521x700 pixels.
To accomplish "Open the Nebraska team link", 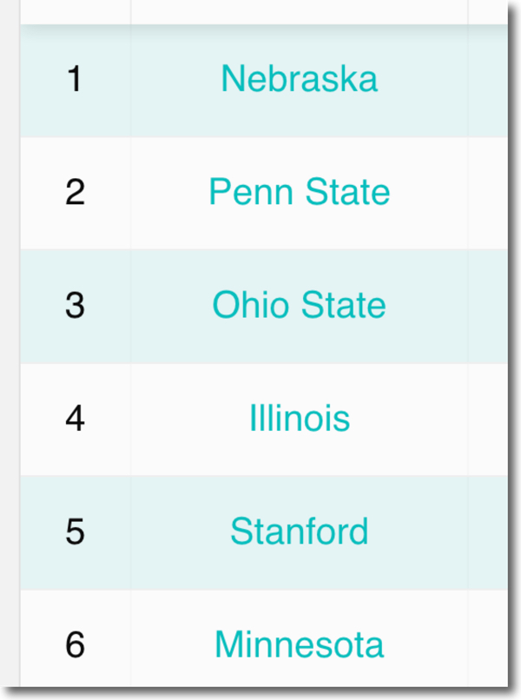I will point(299,79).
